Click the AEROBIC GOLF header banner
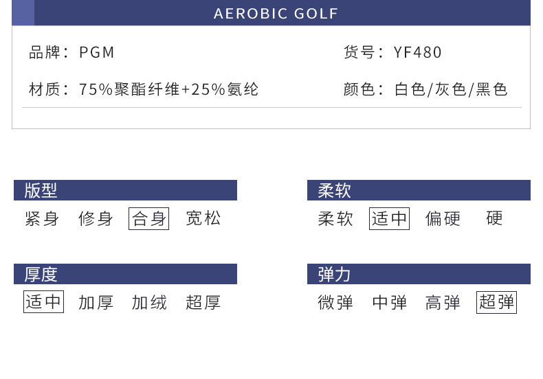The image size is (543, 379). pos(276,14)
